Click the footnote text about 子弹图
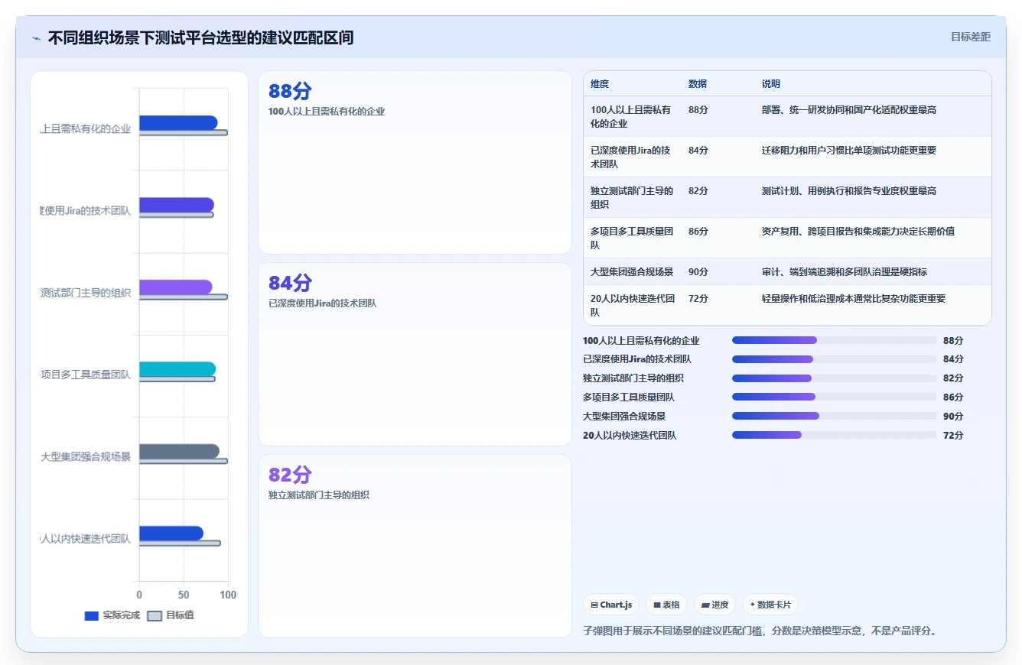This screenshot has height=665, width=1022. [760, 631]
